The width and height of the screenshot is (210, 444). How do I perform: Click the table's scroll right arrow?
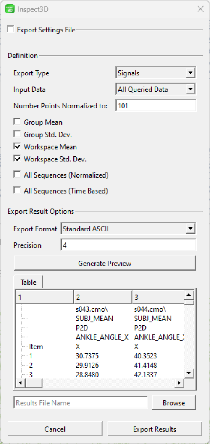click(179, 383)
